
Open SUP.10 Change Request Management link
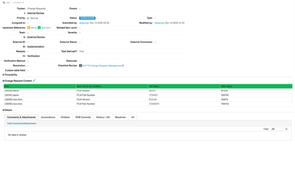pos(102,66)
